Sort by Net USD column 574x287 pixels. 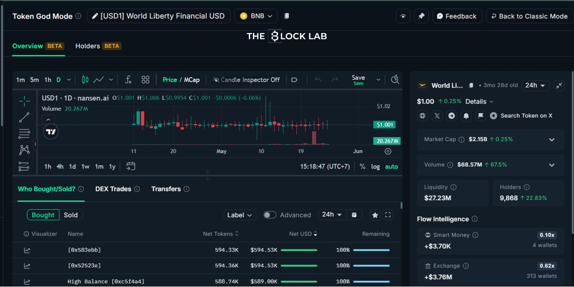click(x=303, y=234)
